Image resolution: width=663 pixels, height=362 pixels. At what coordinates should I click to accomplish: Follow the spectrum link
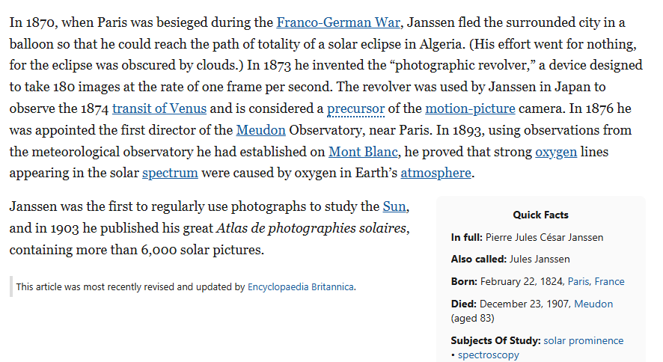(170, 174)
